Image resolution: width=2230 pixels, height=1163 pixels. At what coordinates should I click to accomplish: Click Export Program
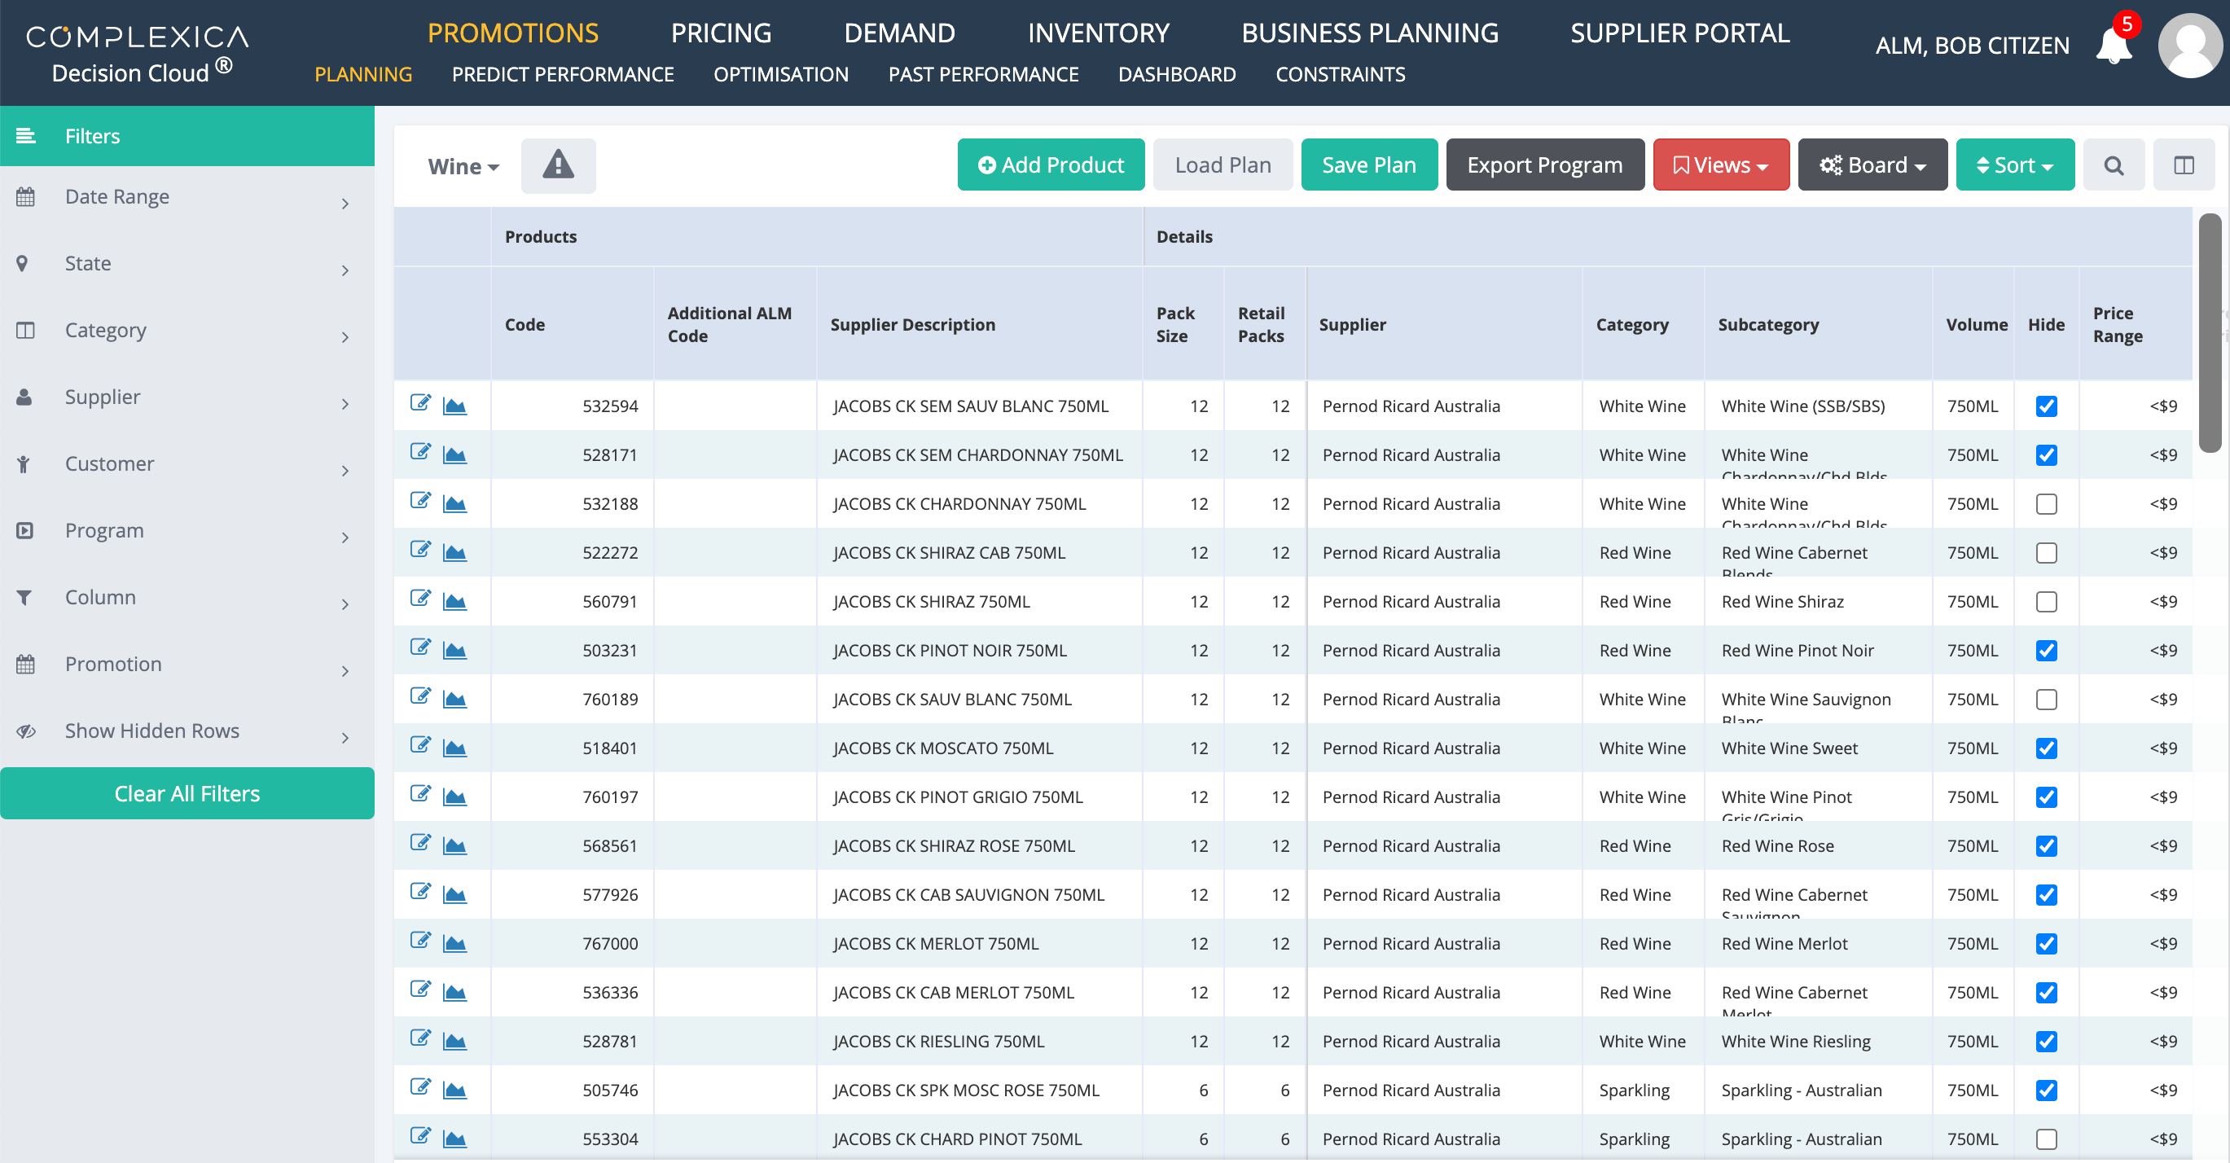point(1544,165)
